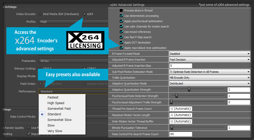
Task: Click the Adjusted B Frame Insertion Bias field
Action: 181,66
